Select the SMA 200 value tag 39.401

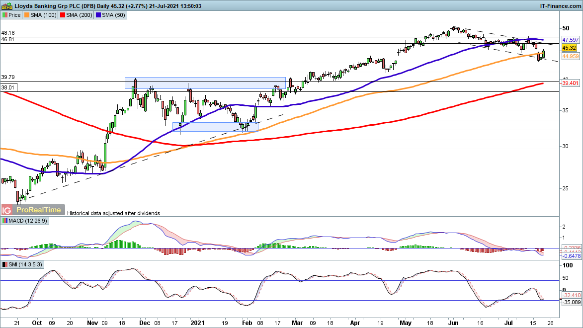[571, 83]
